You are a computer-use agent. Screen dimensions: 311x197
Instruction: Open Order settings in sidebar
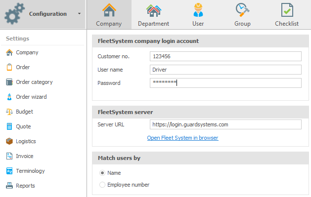click(23, 67)
